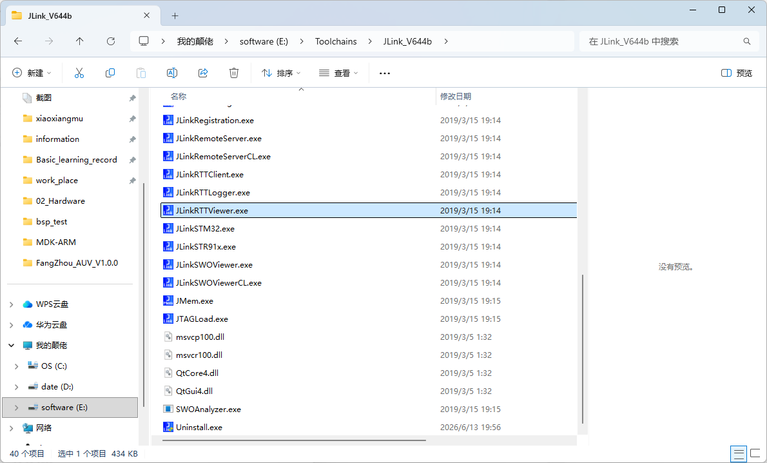Unpin the work_place folder pin icon

[x=132, y=181]
